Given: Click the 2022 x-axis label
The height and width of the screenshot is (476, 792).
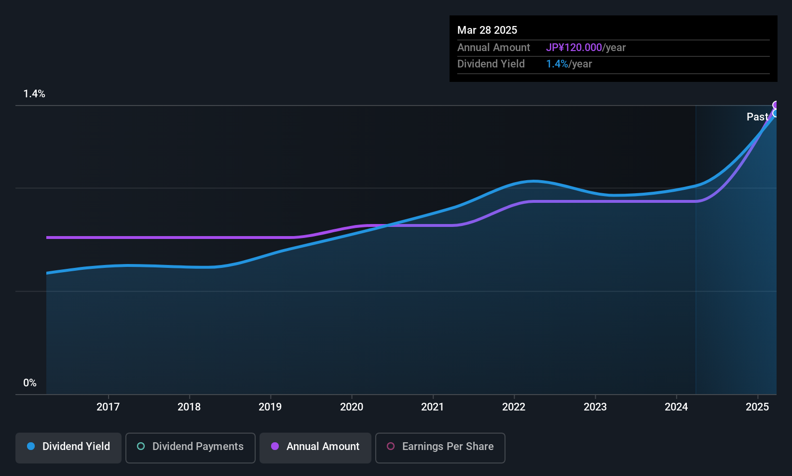Looking at the screenshot, I should tap(514, 407).
